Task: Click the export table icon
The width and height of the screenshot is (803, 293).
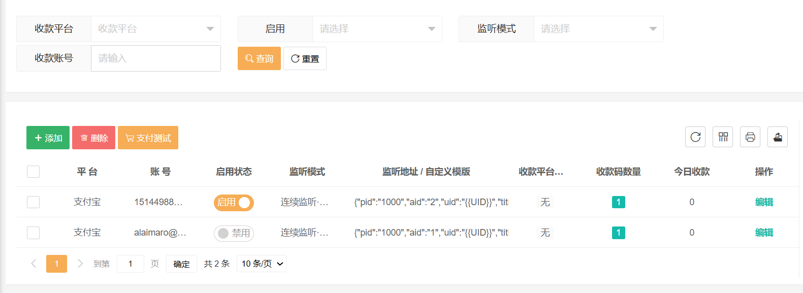Action: 777,137
